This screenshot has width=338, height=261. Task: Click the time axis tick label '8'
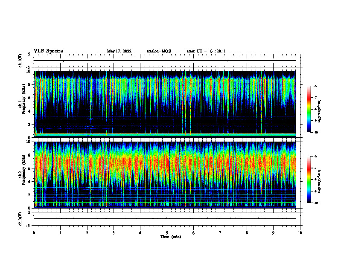coord(247,233)
